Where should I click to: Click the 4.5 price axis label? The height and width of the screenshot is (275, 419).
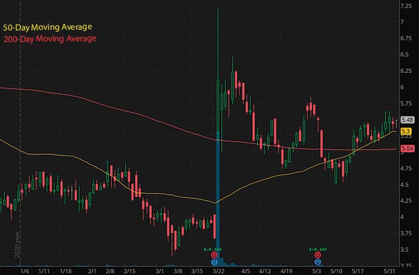[404, 185]
